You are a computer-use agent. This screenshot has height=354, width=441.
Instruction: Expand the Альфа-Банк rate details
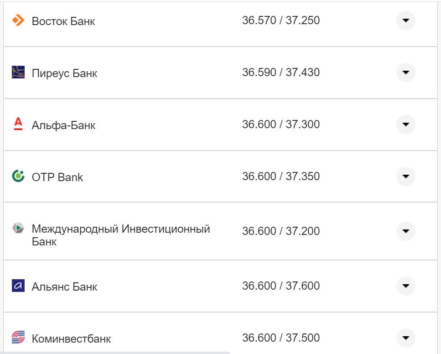click(405, 125)
